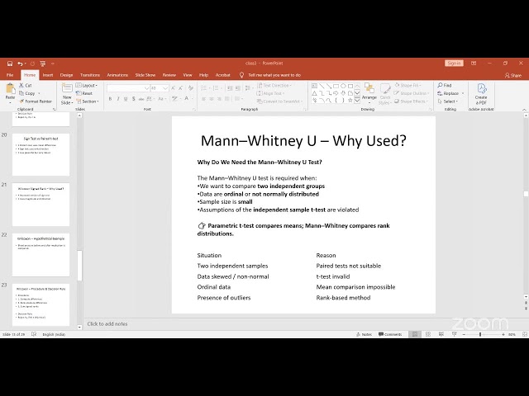Click the zoom out minus button

(464, 334)
